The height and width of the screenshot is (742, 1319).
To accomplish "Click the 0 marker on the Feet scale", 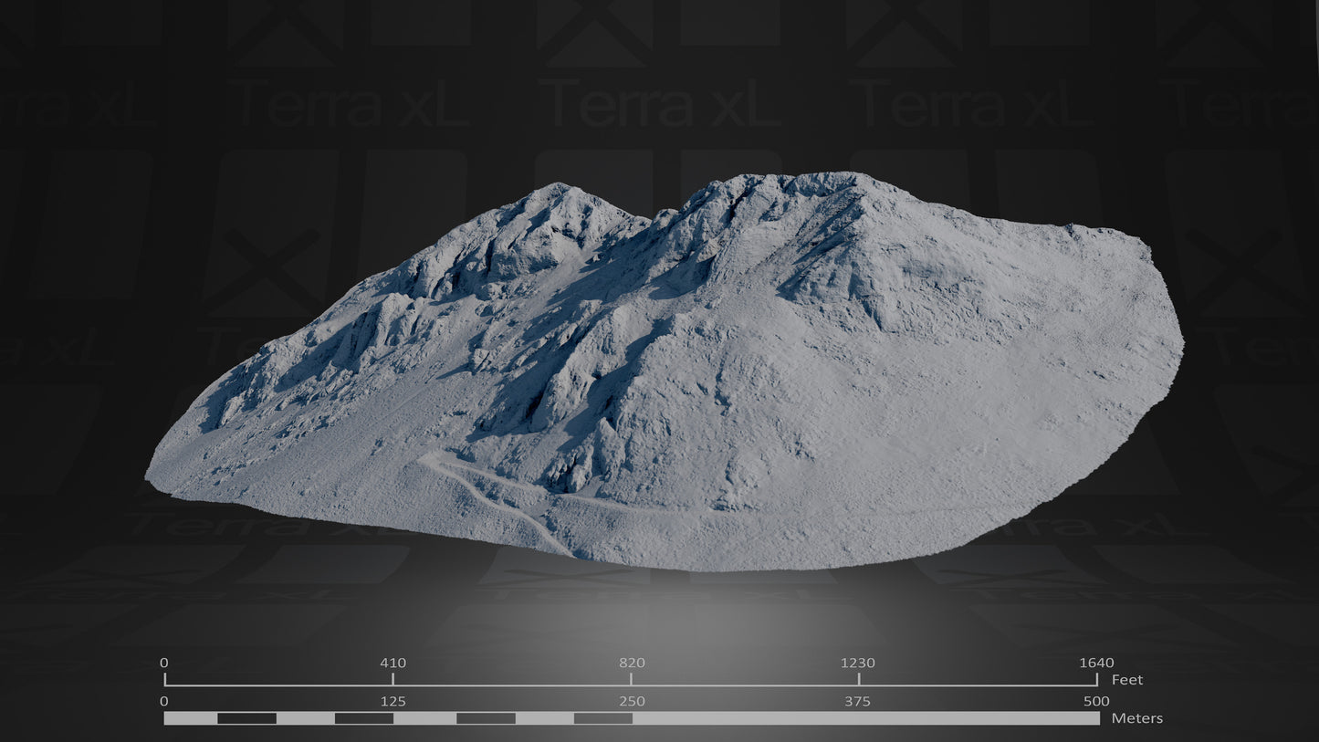I will (165, 664).
